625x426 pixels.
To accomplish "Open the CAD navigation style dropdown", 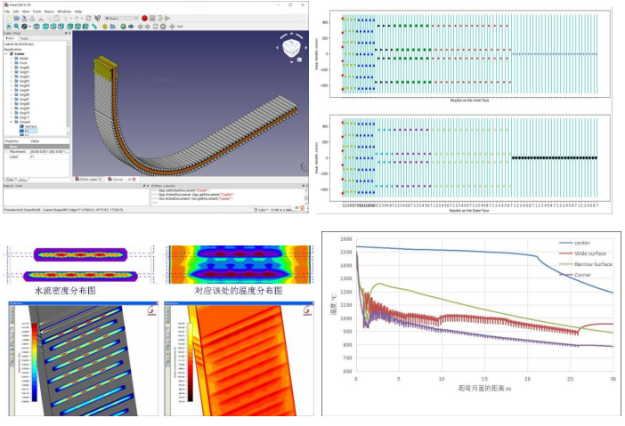I will tap(262, 209).
